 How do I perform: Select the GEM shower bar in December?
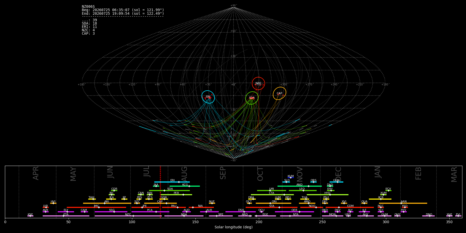[x=336, y=182]
